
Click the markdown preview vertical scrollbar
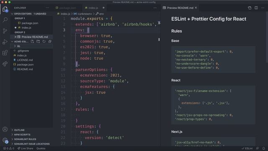coord(267,37)
